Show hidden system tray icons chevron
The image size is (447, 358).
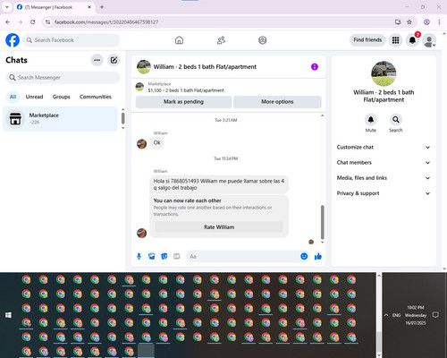(386, 315)
